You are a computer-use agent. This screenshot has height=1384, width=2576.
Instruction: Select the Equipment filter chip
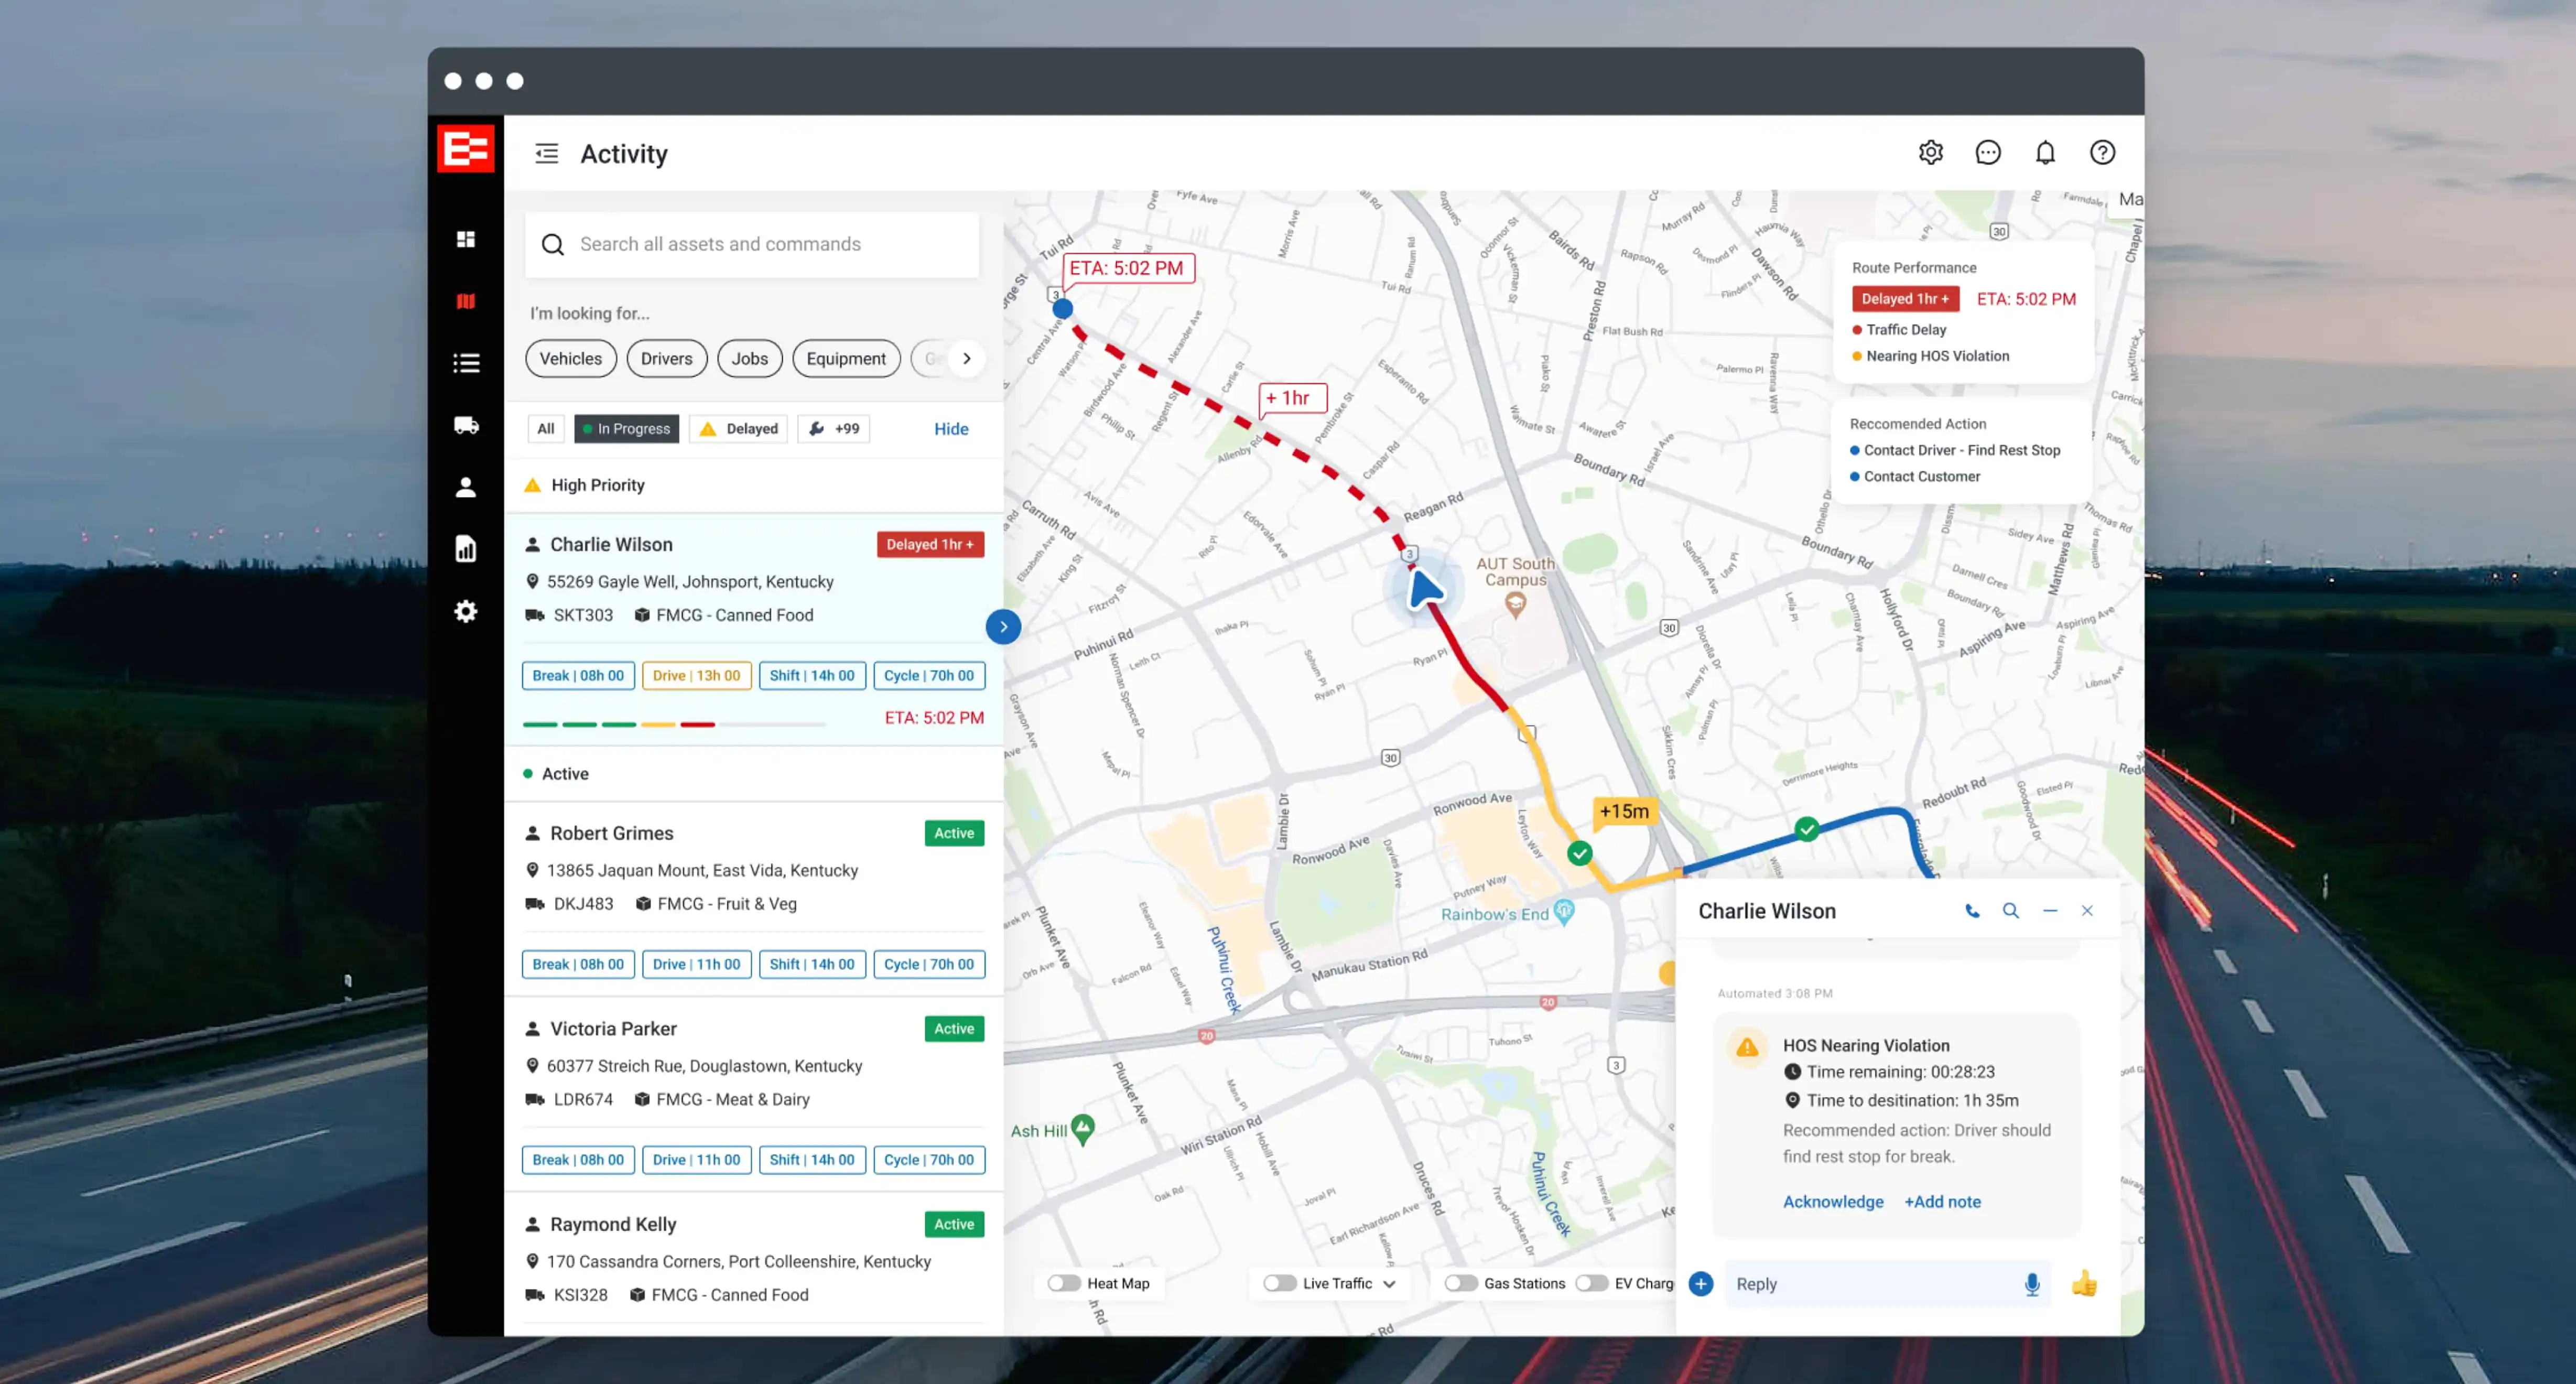(x=846, y=359)
